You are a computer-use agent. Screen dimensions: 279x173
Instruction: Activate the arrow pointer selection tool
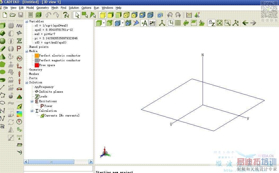pyautogui.click(x=77, y=15)
